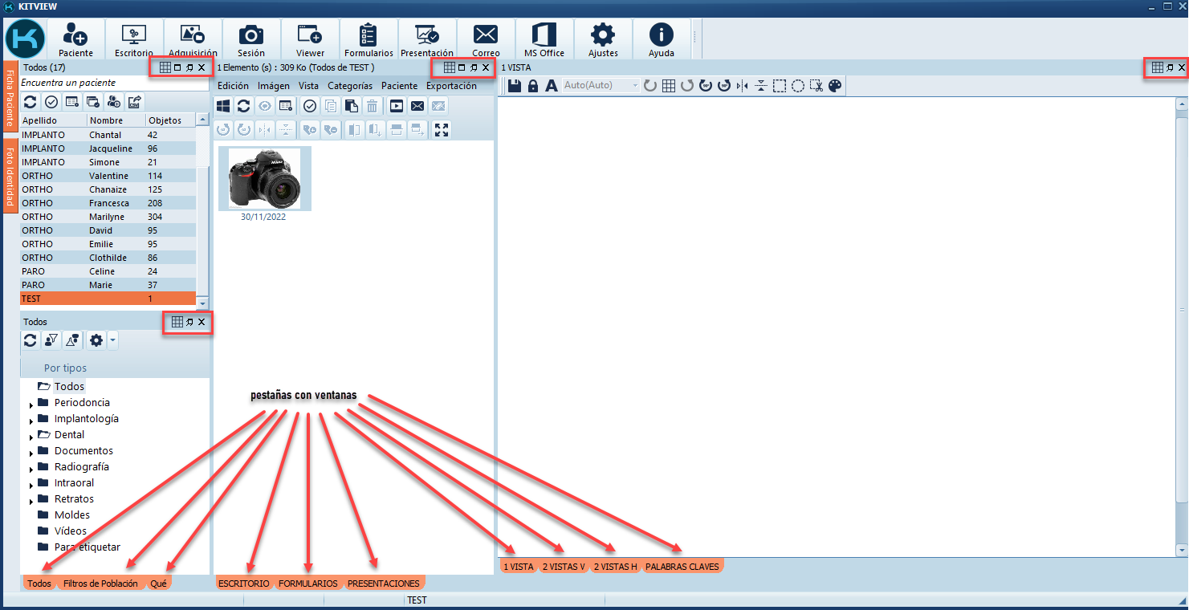Click the save disk icon in view toolbar
The image size is (1189, 610).
[515, 86]
